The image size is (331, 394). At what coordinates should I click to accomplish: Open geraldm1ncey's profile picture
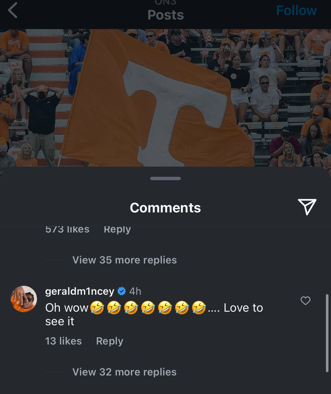[24, 299]
